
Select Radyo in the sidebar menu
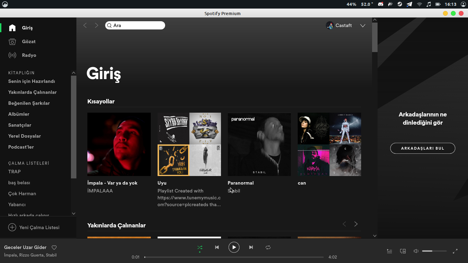click(x=29, y=55)
